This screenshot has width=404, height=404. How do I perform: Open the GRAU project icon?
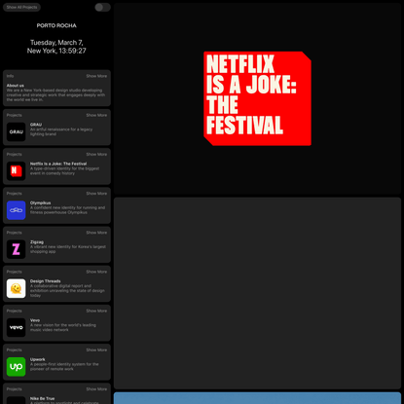click(x=16, y=131)
